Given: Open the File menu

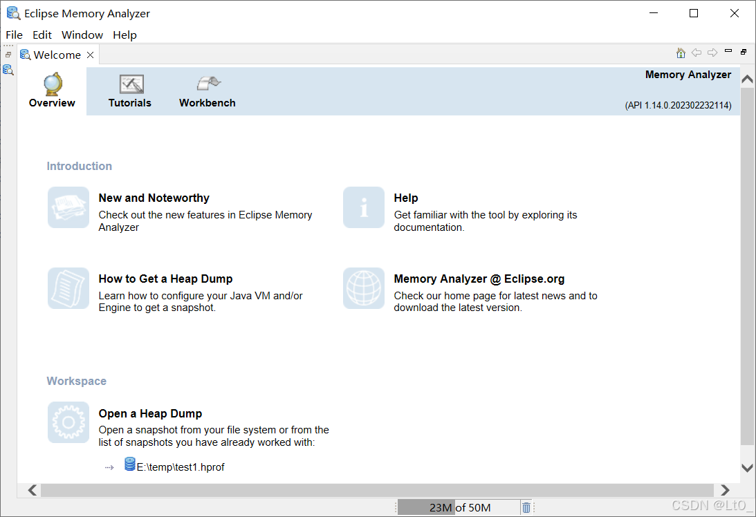Looking at the screenshot, I should tap(14, 35).
